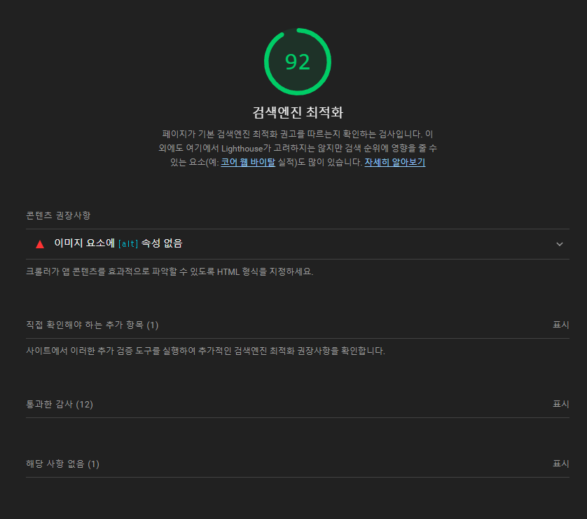Expand the 해당 사항 없음 (1) section
This screenshot has width=587, height=519.
pyautogui.click(x=298, y=464)
